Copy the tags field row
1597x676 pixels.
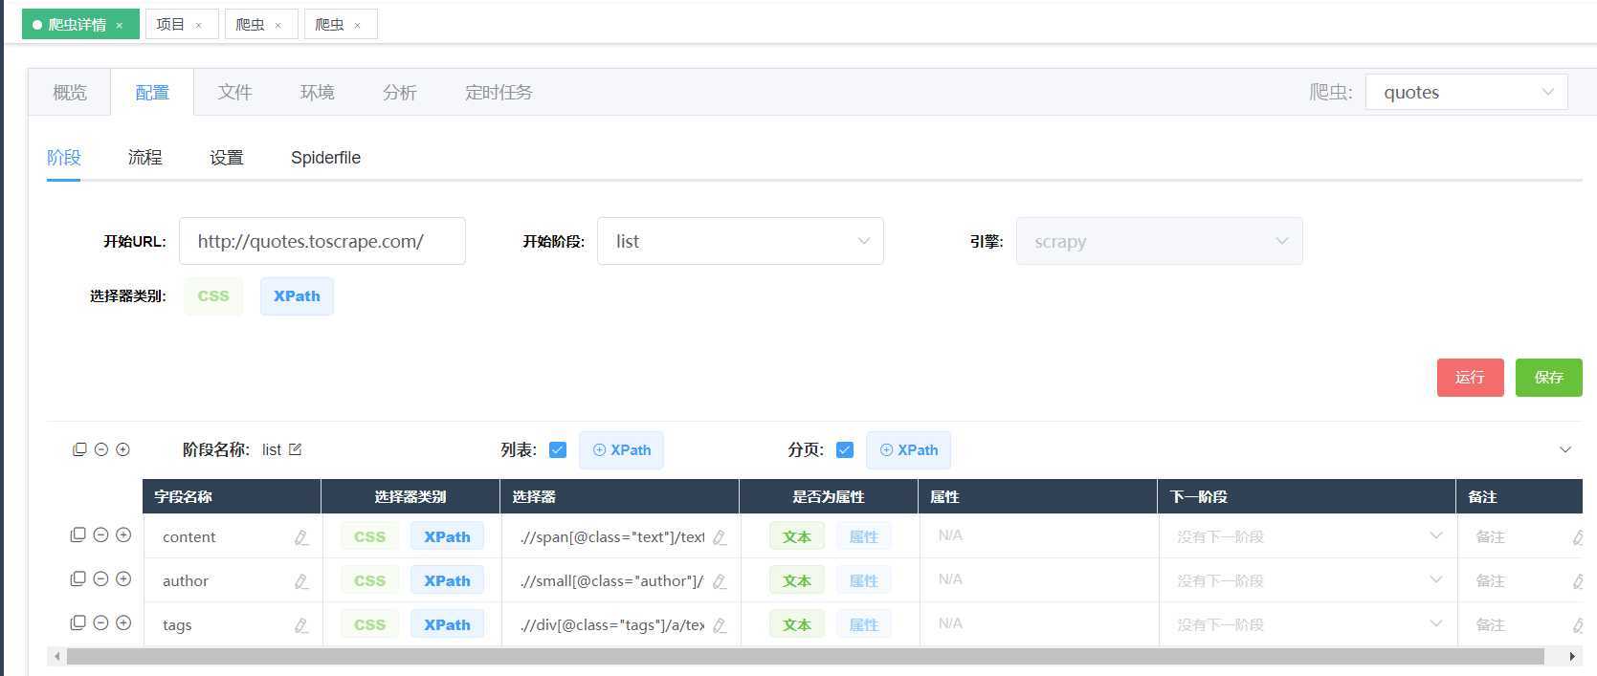(x=78, y=623)
